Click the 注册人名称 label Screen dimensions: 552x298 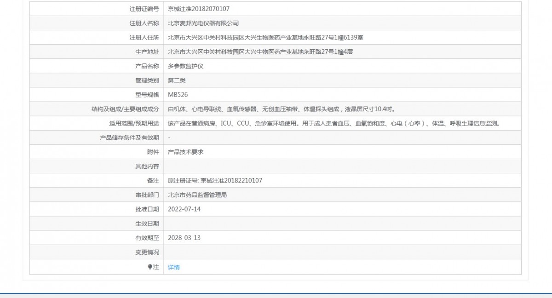coord(144,23)
